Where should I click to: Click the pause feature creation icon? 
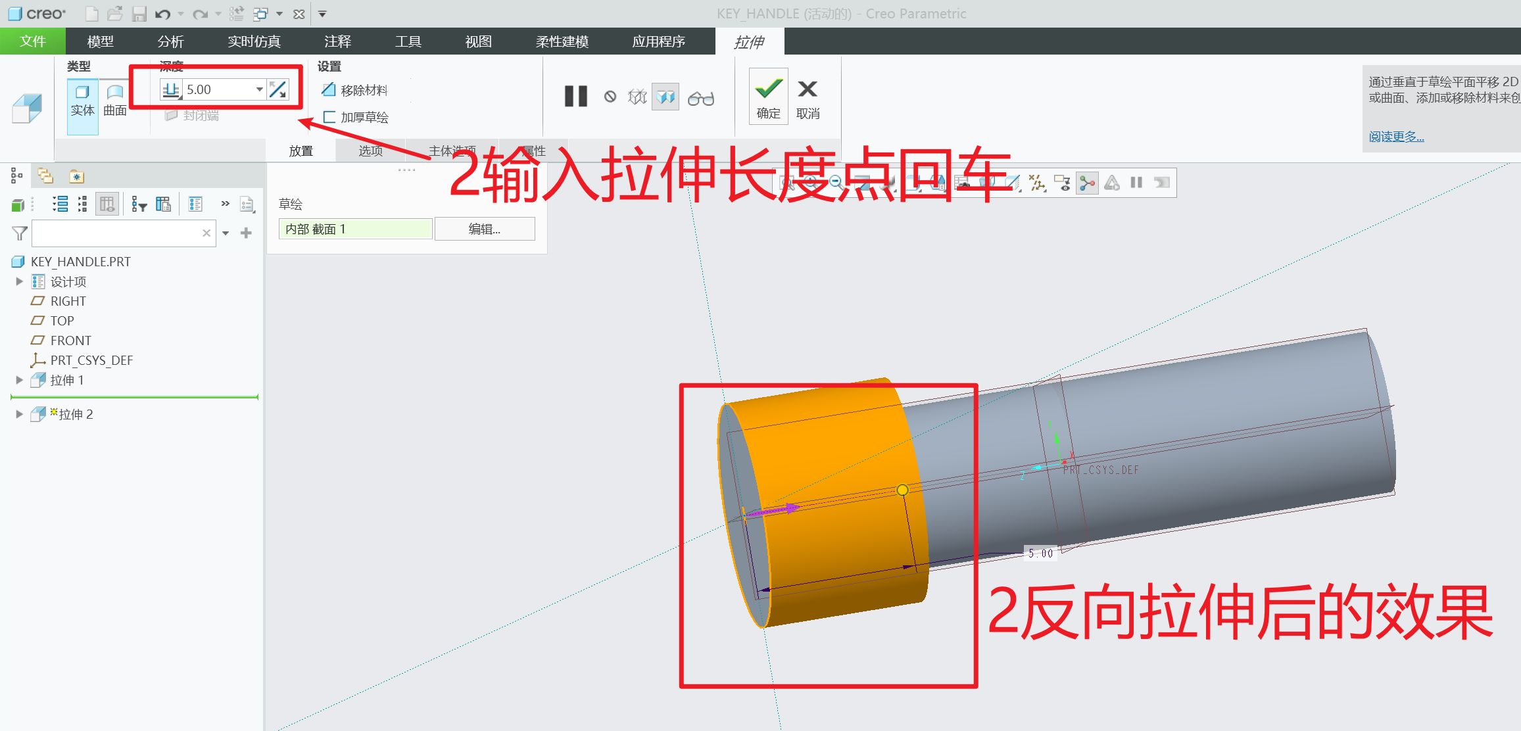pos(575,97)
